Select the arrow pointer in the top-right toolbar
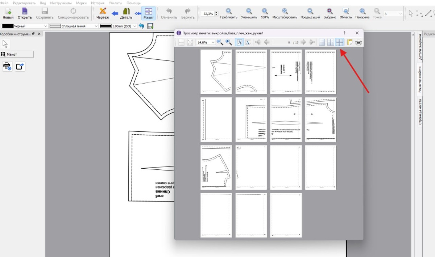Screen dimensions: 435x257 [x=411, y=13]
